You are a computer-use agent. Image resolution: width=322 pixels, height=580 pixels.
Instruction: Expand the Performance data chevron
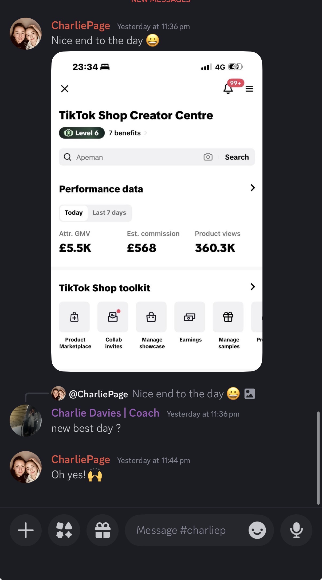click(x=252, y=188)
